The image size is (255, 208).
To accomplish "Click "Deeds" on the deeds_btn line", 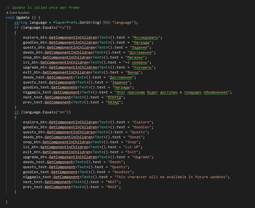I will (x=135, y=137).
